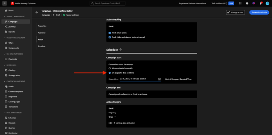Open the calendar date picker icon
This screenshot has height=135, width=272.
[159, 79]
